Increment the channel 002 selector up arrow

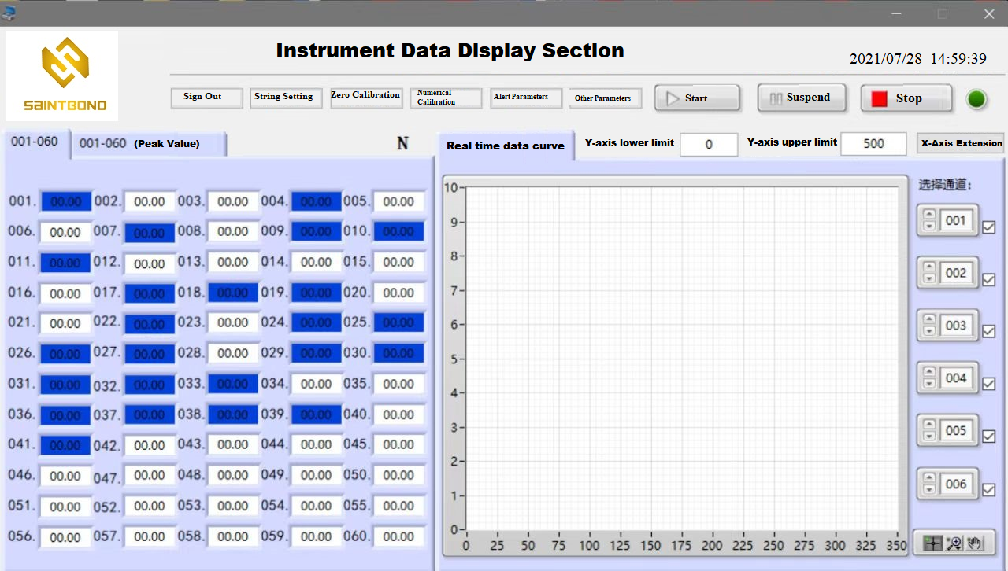point(929,267)
